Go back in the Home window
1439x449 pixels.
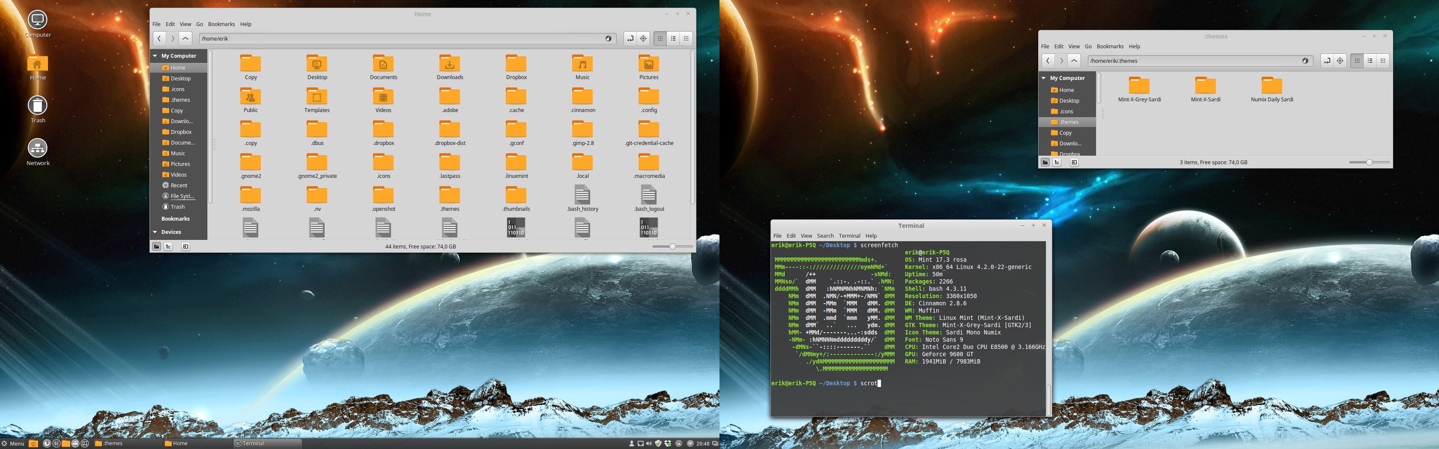pyautogui.click(x=159, y=38)
